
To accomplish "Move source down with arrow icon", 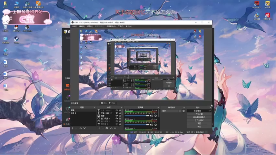I will pos(115,128).
